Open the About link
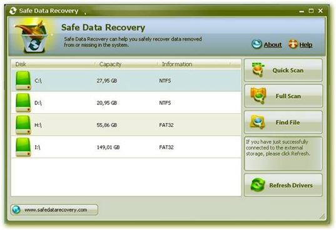Screen dimensions: 336x230 click(x=273, y=45)
